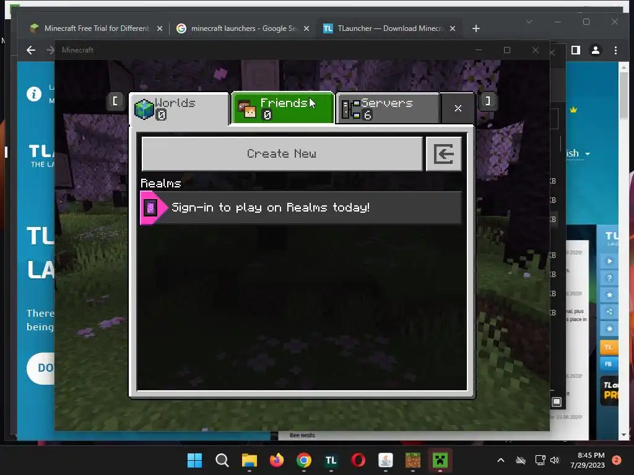
Task: Click the left bracket navigation button
Action: 115,101
